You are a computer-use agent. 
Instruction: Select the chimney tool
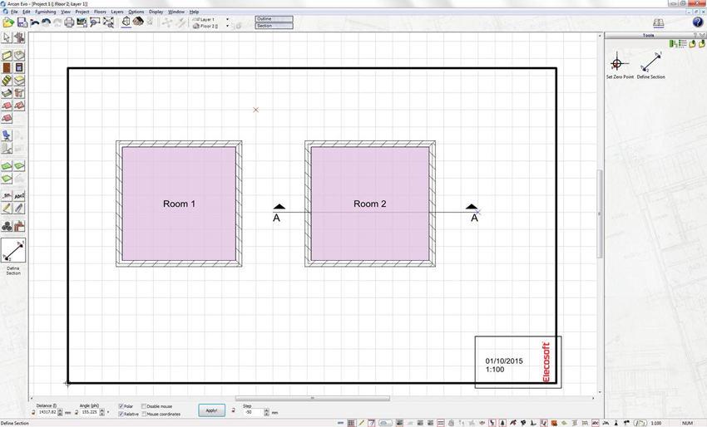pyautogui.click(x=19, y=93)
